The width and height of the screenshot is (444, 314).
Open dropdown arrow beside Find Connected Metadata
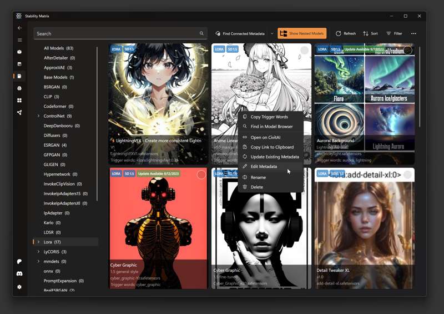[x=272, y=33]
